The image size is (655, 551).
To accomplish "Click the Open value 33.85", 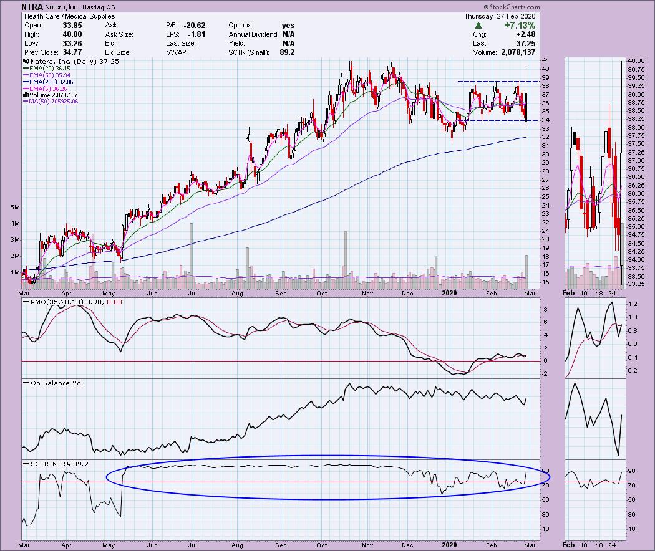I will (x=72, y=26).
